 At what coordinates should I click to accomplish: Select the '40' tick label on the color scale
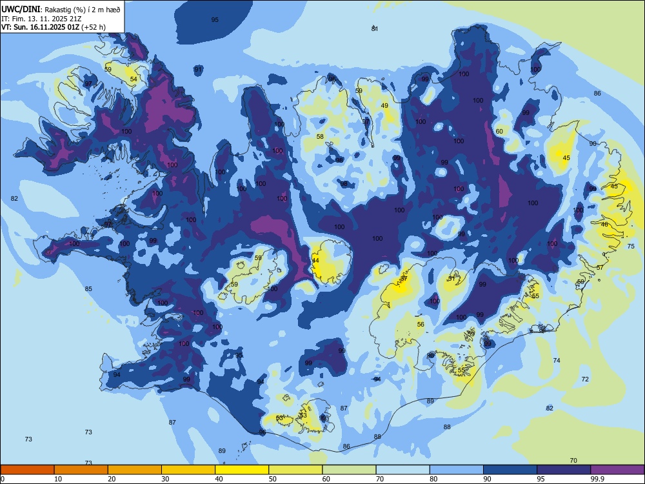tap(219, 479)
